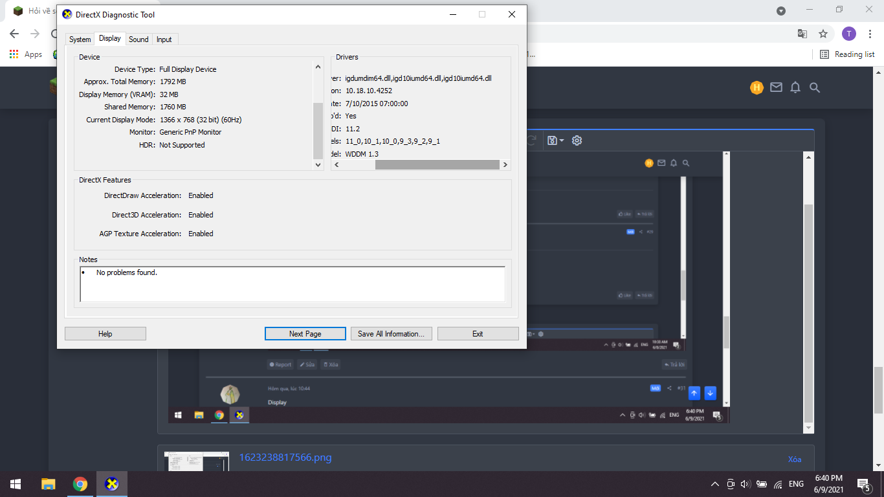Click the Notes text box showing No problems found
Screen dimensions: 884x497
[x=293, y=284]
